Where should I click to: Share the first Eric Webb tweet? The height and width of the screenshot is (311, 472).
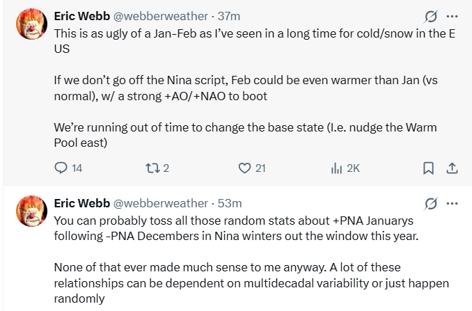pos(451,168)
